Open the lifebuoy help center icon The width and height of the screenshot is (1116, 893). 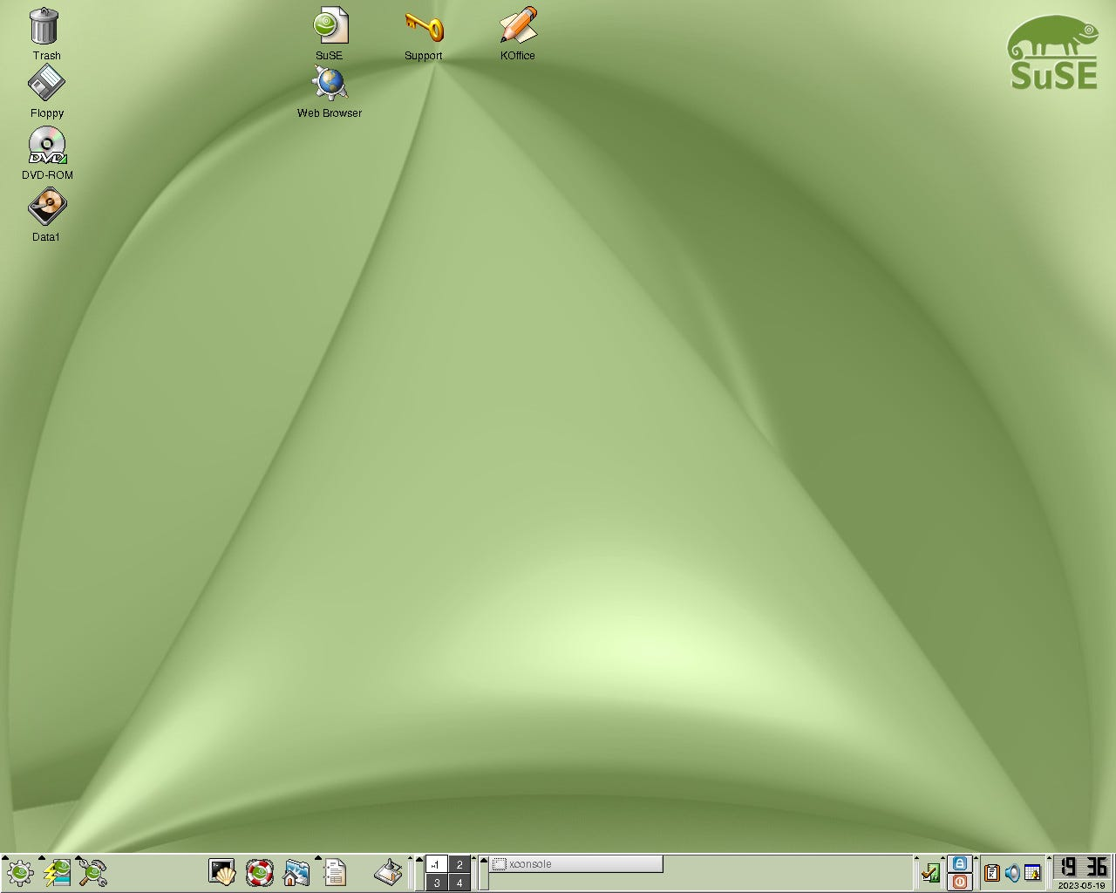tap(259, 872)
